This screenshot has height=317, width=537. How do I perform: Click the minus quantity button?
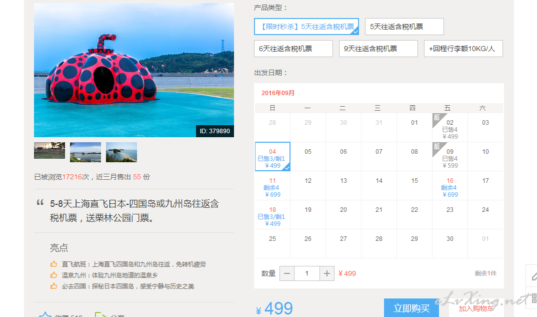tap(287, 273)
